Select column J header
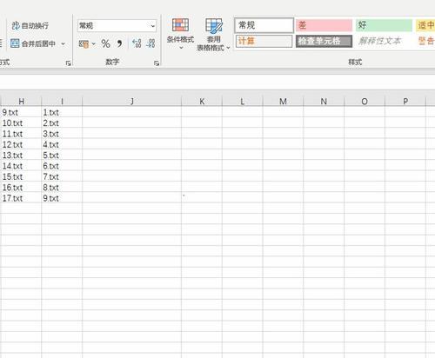This screenshot has height=358, width=435. (x=132, y=101)
